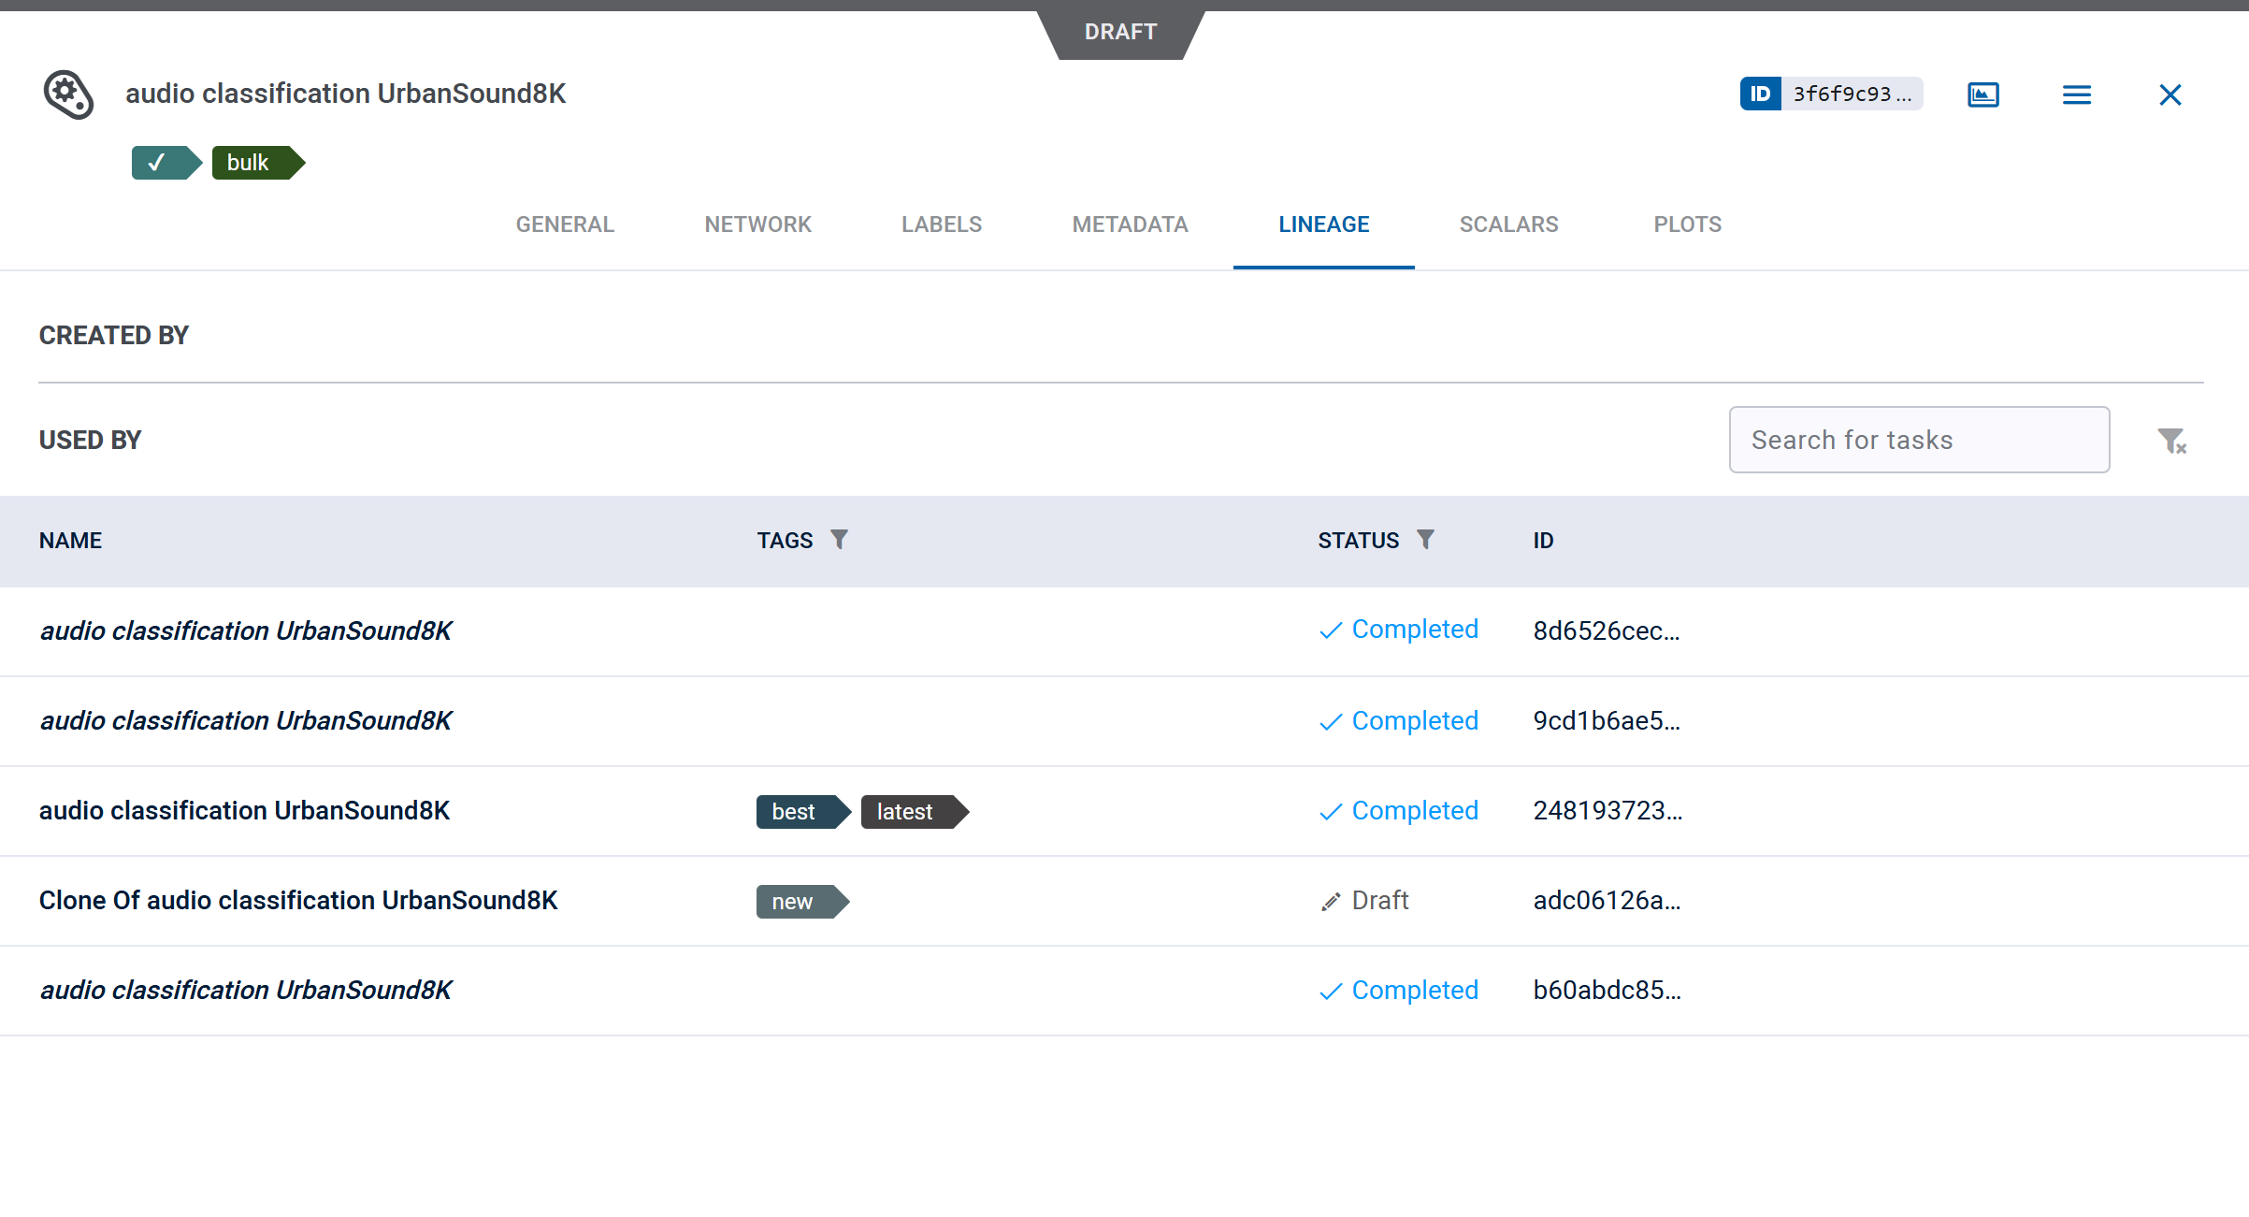
Task: Click the pencil Draft status icon
Action: point(1330,902)
